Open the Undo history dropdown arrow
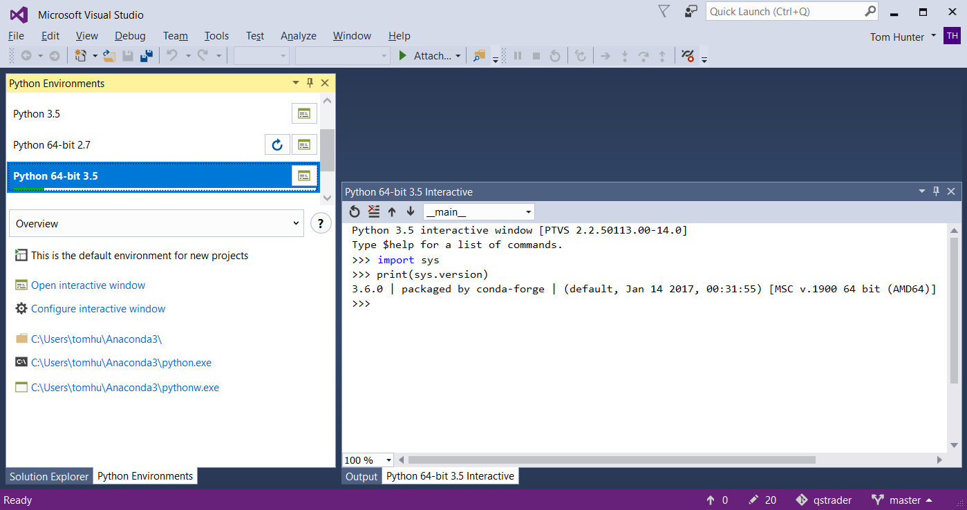 187,56
